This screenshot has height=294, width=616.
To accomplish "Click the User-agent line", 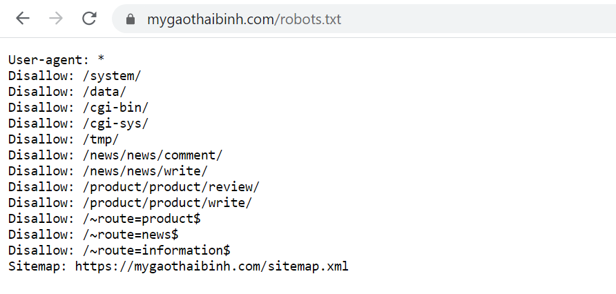I will click(56, 59).
